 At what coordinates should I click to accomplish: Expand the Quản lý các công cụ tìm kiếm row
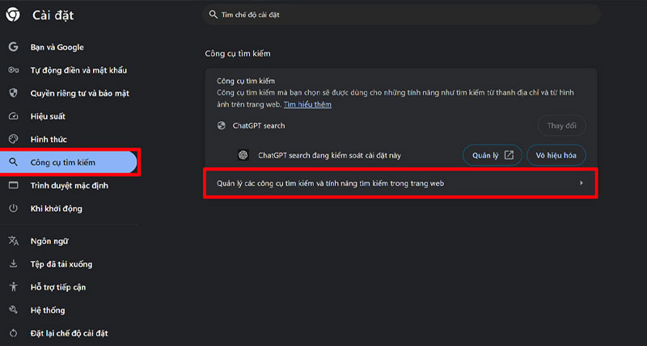click(332, 184)
